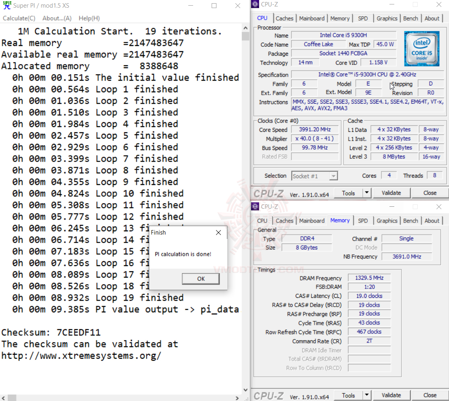Viewport: 449px width, 401px height.
Task: Click the scroll right arrow in Super PI
Action: (237, 398)
